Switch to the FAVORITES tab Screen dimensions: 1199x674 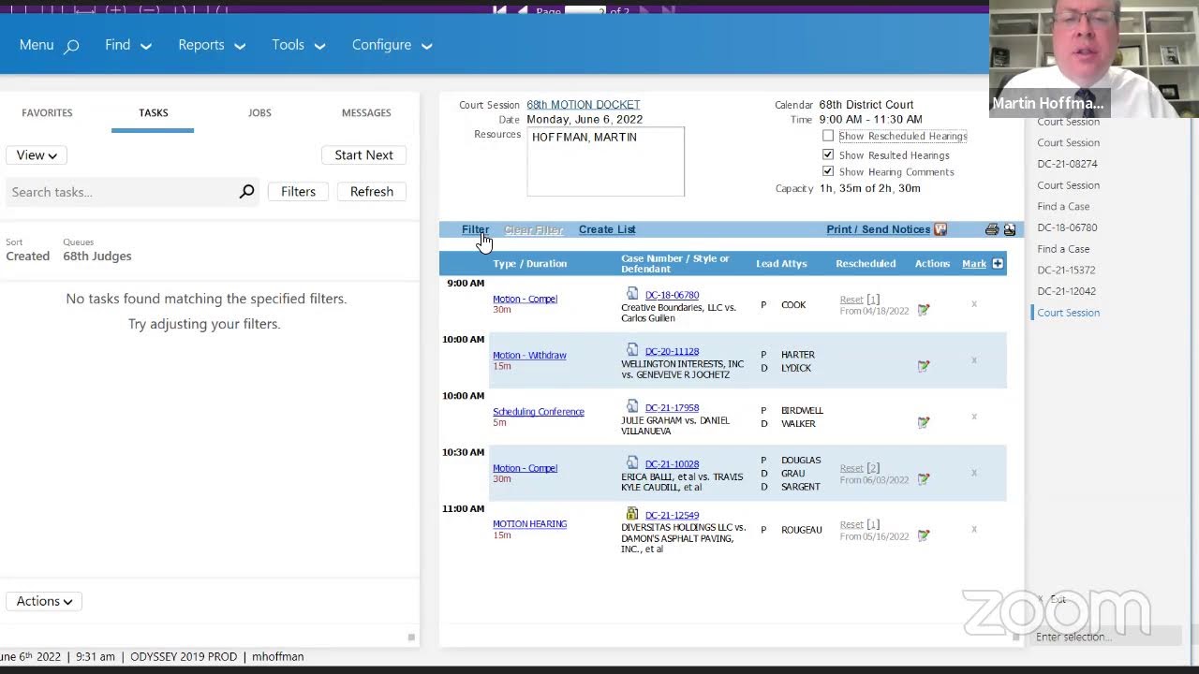pyautogui.click(x=47, y=112)
